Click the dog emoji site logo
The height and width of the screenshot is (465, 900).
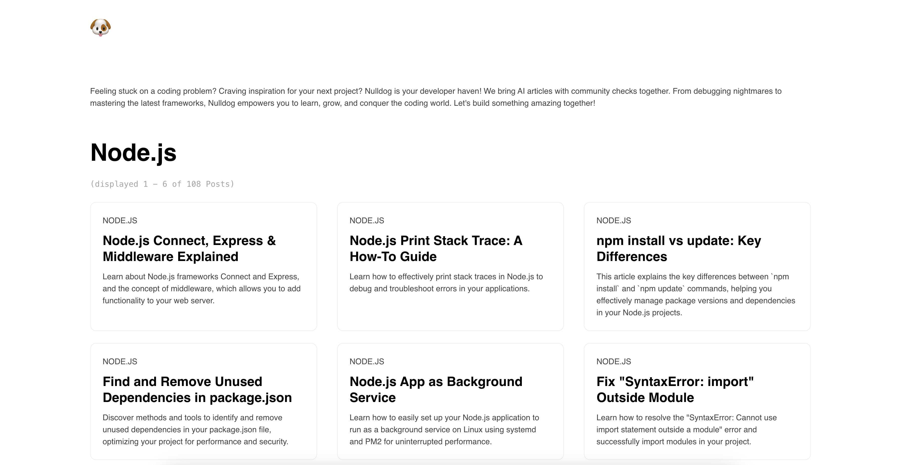pos(101,27)
